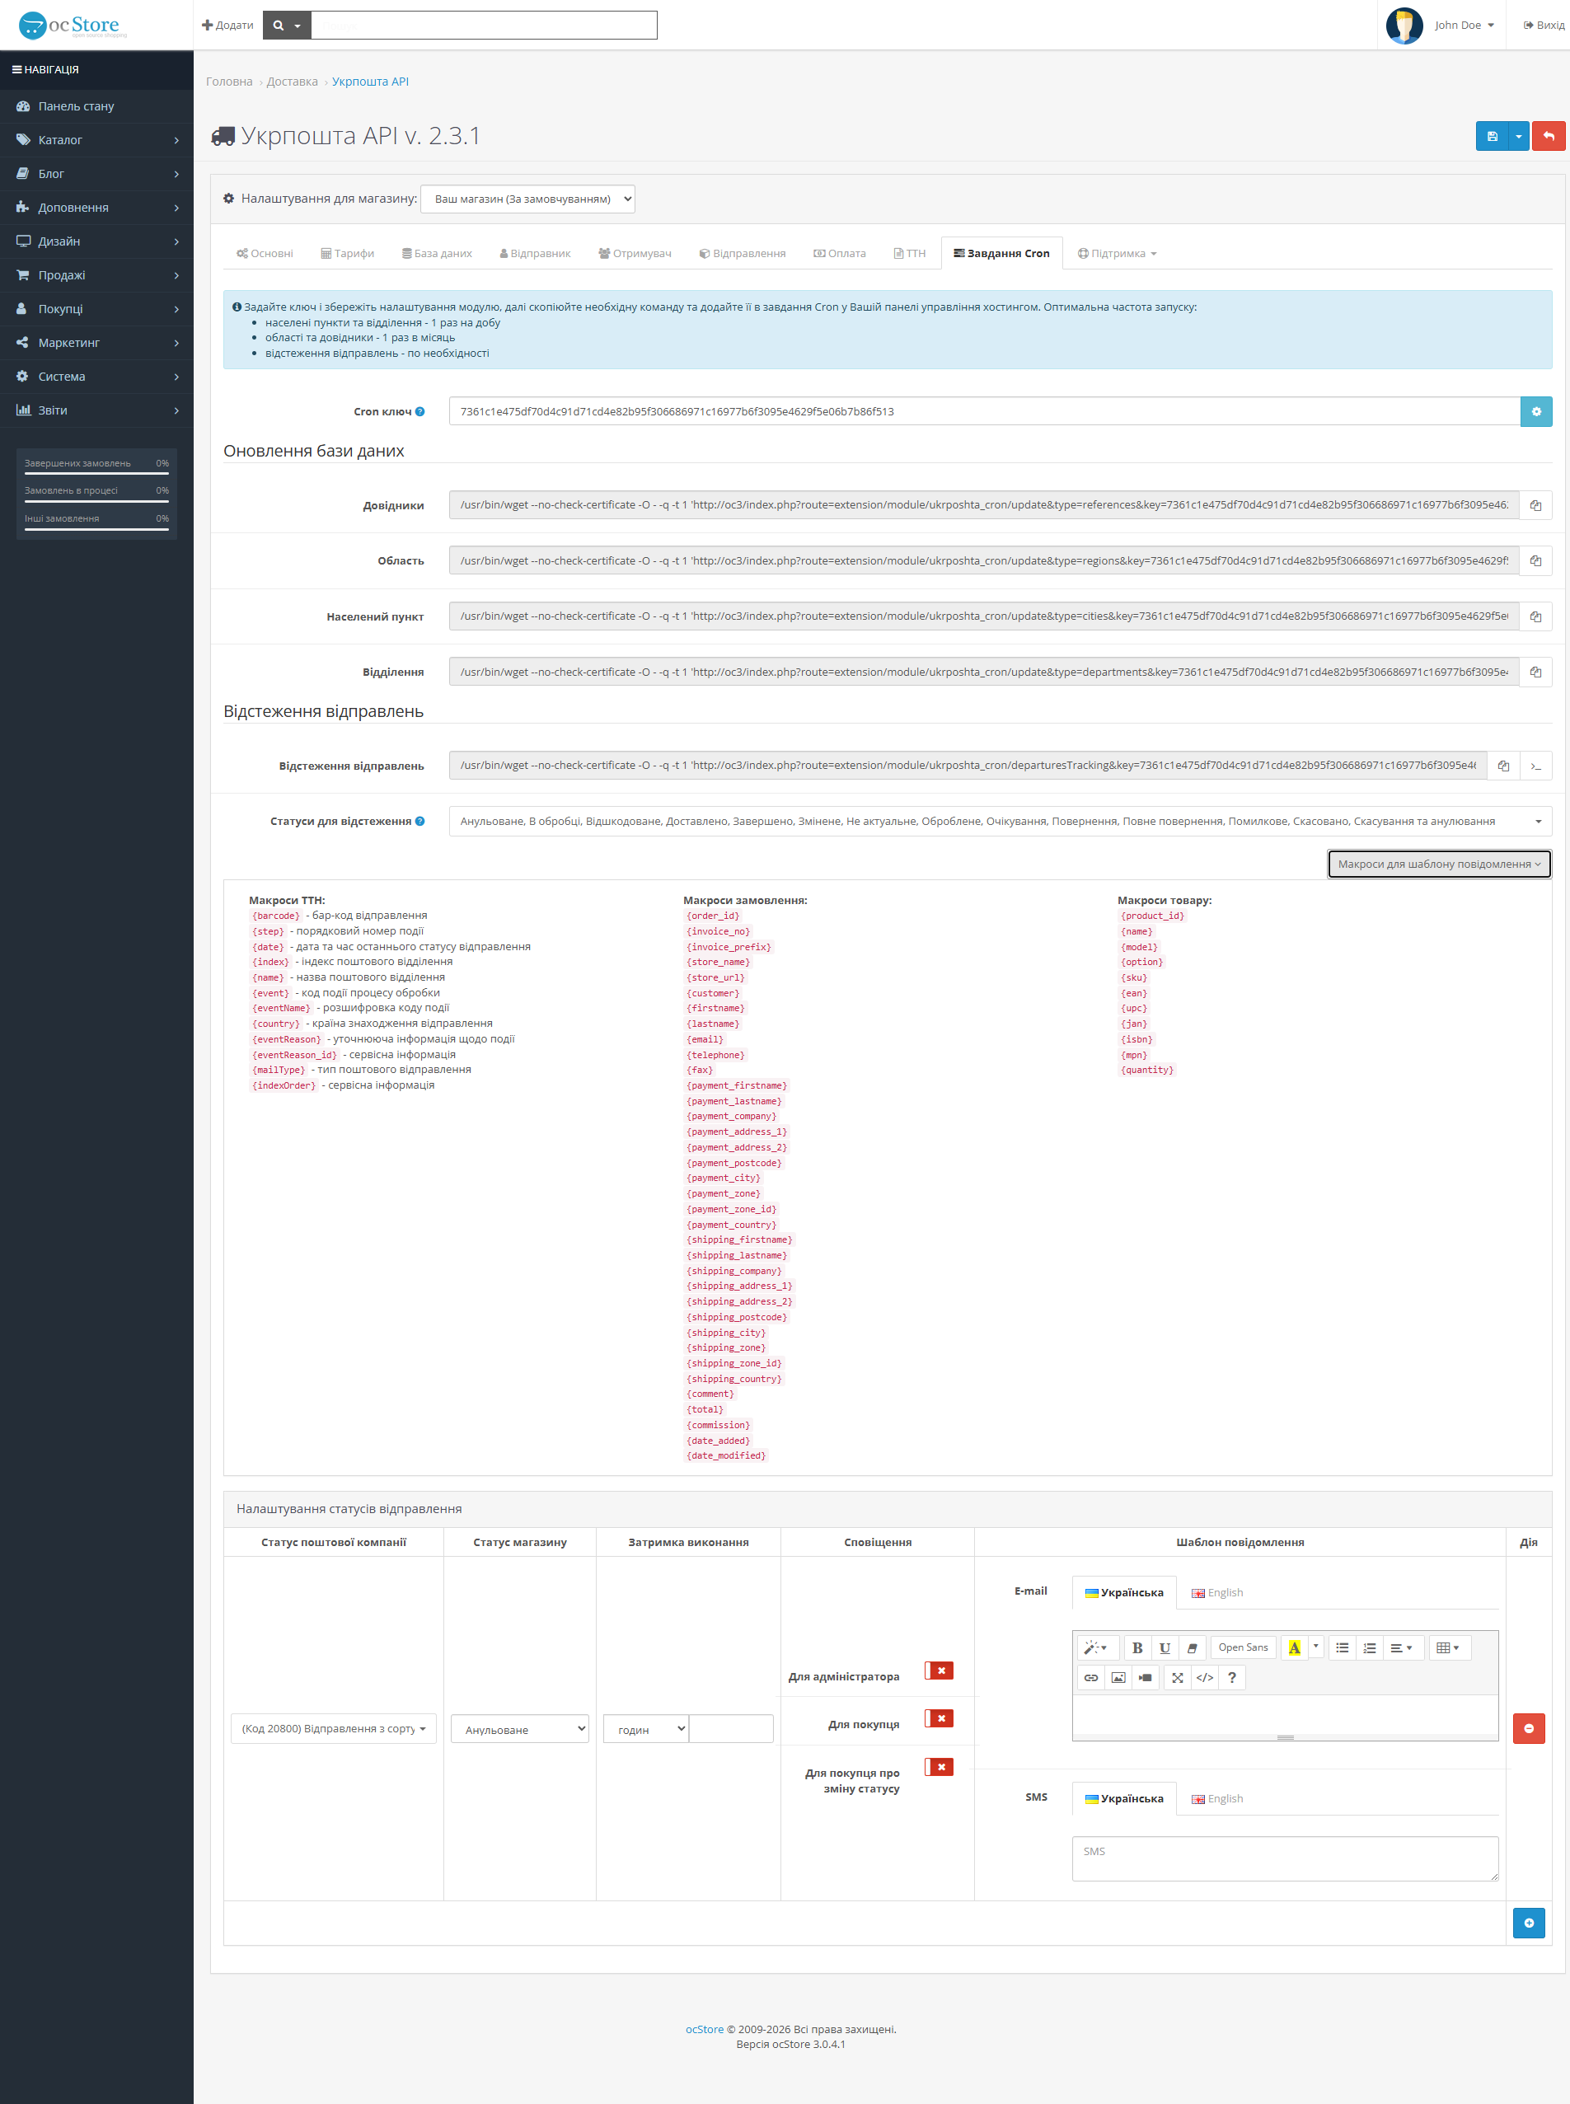Apply yellow highlight color A button
This screenshot has width=1570, height=2104.
pyautogui.click(x=1293, y=1648)
